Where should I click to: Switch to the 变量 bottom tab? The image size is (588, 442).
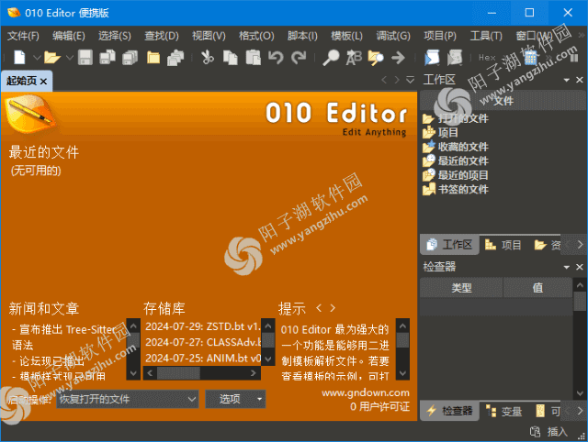[x=503, y=411]
